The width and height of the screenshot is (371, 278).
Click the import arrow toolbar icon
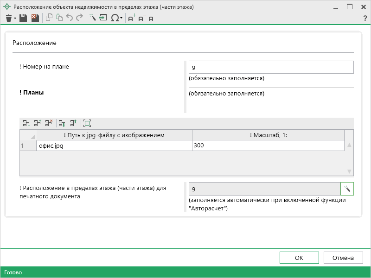[x=103, y=18]
